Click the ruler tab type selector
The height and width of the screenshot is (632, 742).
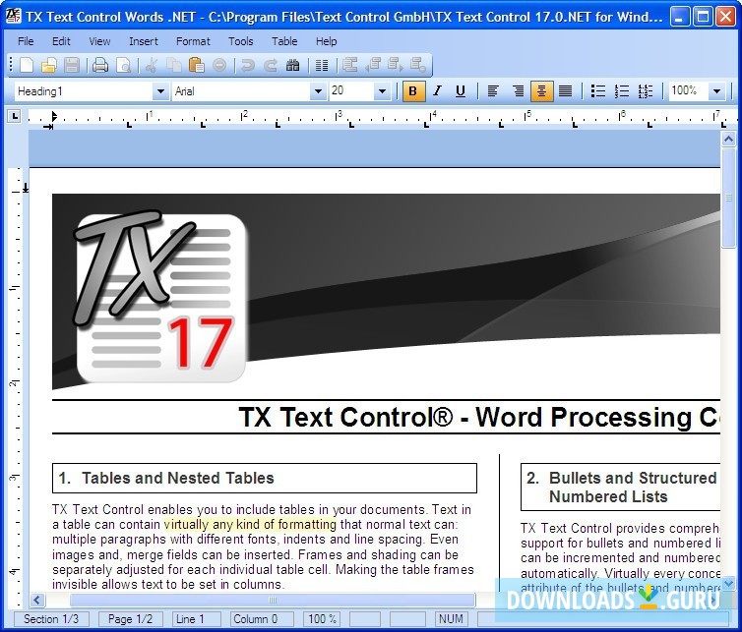tap(15, 116)
